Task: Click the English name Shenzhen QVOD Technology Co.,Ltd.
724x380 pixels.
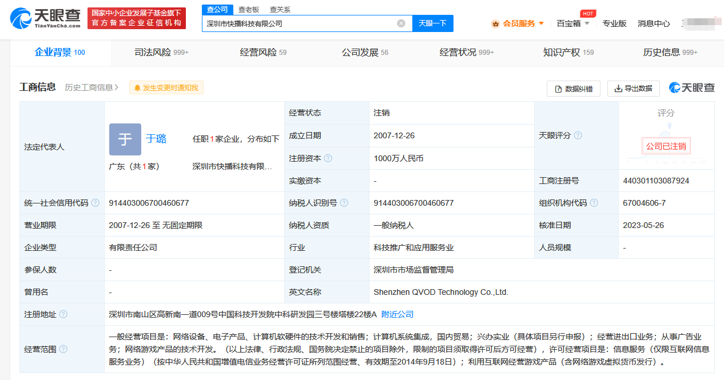Action: tap(441, 292)
